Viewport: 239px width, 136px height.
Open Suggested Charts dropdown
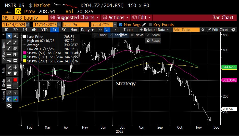click(74, 18)
